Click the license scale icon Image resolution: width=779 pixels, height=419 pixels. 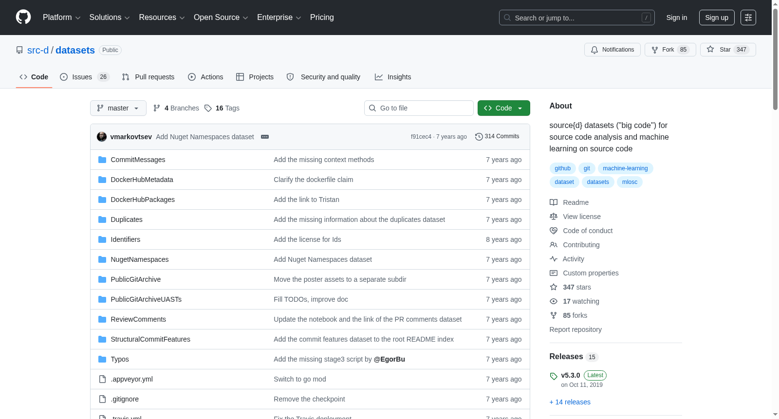(x=554, y=217)
